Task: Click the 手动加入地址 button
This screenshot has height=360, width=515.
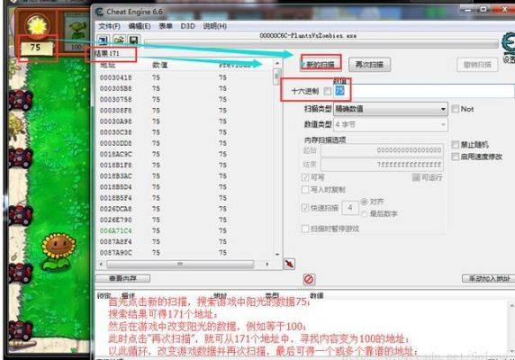Action: click(489, 278)
